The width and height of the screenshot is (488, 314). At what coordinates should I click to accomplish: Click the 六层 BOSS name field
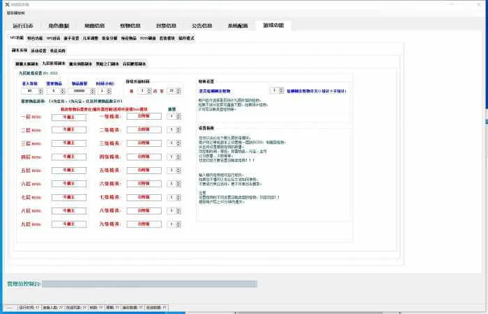pos(69,184)
